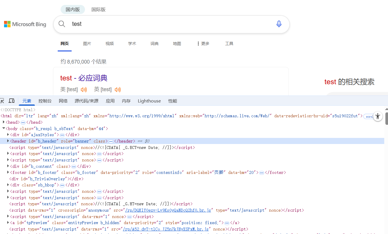388x234 pixels.
Task: Click ellipsis badge in head element row
Action: (23, 123)
